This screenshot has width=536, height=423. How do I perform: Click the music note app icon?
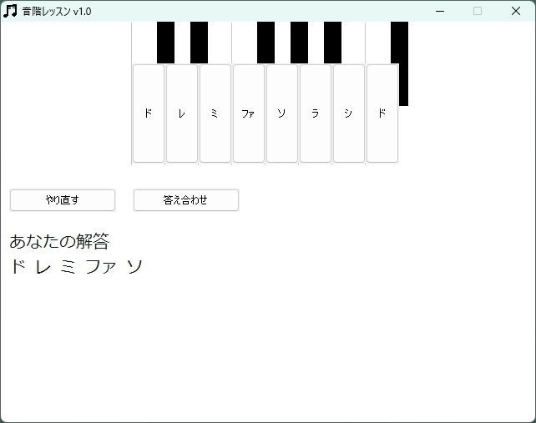pyautogui.click(x=10, y=11)
